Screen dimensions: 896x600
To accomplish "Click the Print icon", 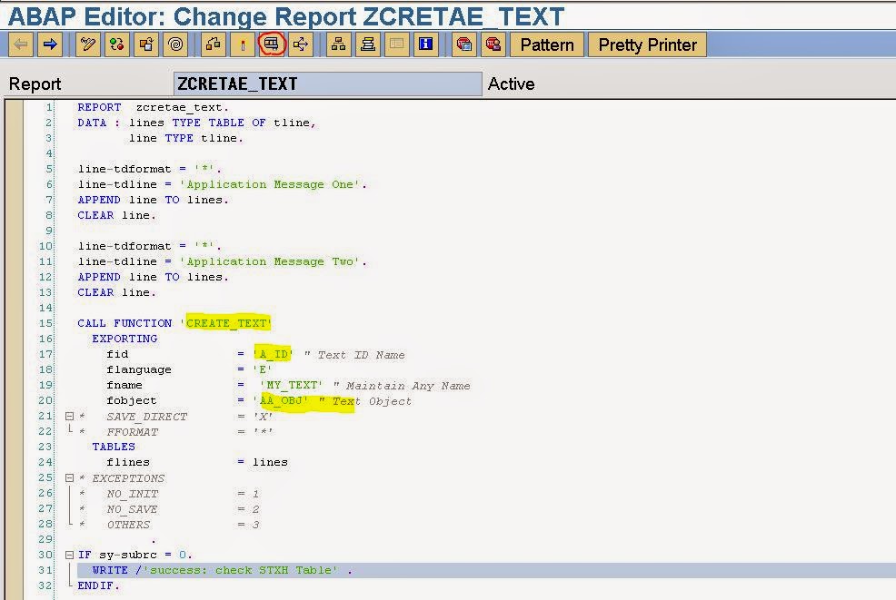I will (x=368, y=44).
